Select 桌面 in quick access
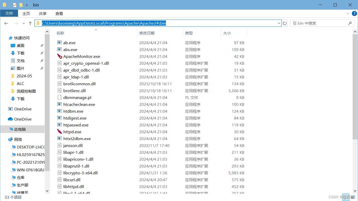This screenshot has height=201, width=358. (21, 45)
